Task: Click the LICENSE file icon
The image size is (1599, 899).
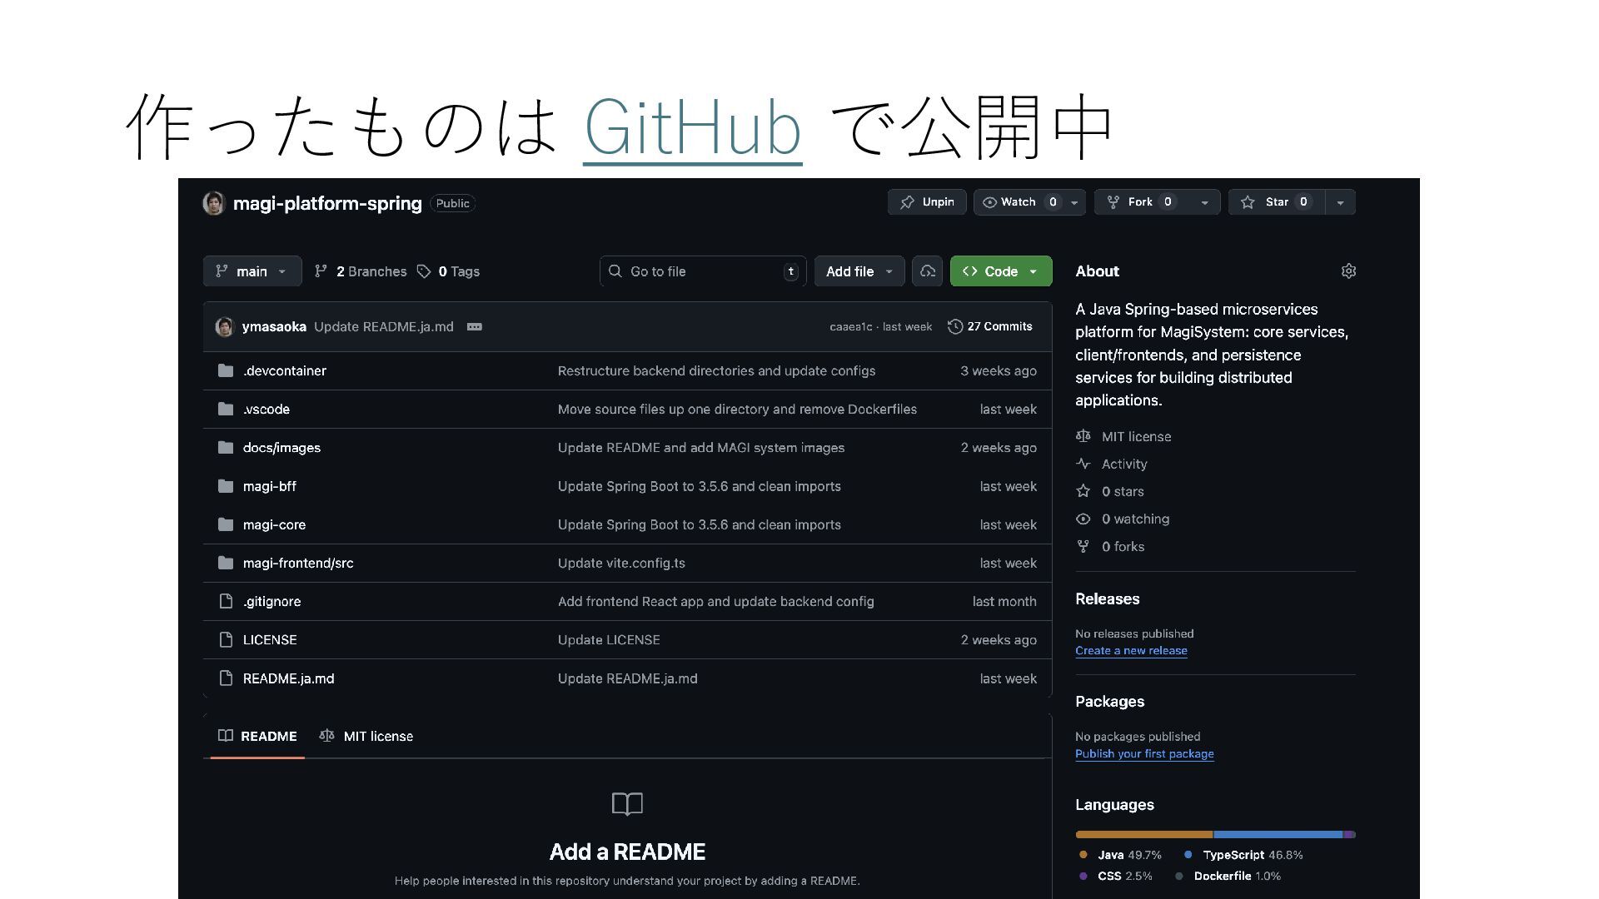Action: [226, 640]
